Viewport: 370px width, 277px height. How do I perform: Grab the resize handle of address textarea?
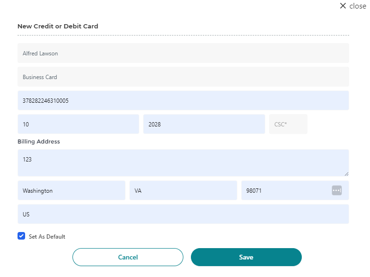346,174
